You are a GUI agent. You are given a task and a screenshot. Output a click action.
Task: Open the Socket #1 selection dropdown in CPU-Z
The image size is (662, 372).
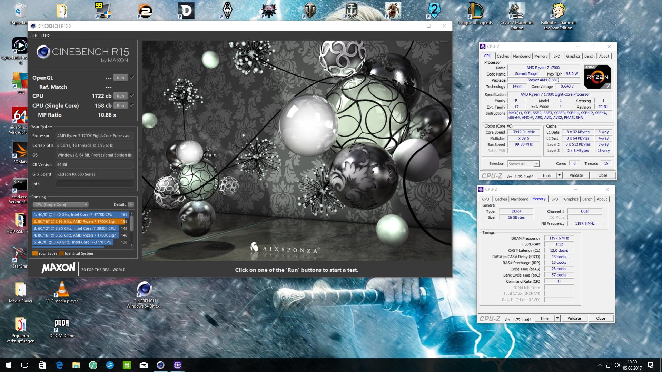point(523,164)
